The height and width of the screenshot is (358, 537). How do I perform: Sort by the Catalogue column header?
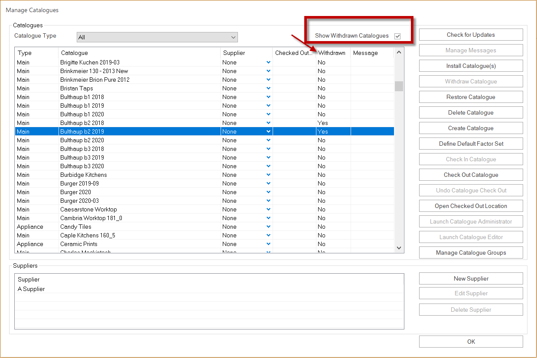pos(139,53)
